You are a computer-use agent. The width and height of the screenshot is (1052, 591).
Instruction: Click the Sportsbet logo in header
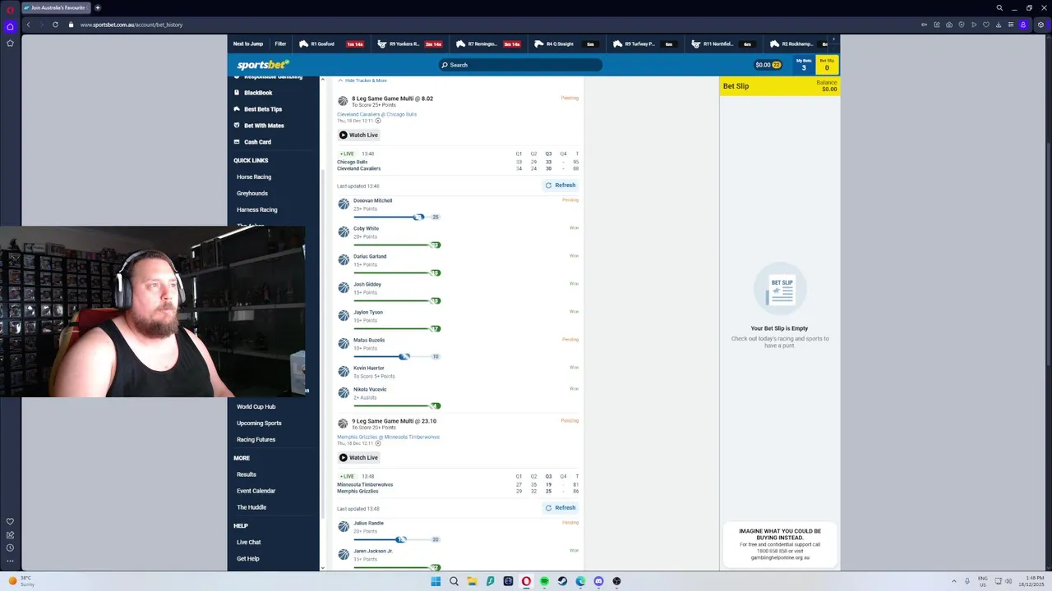pos(263,65)
